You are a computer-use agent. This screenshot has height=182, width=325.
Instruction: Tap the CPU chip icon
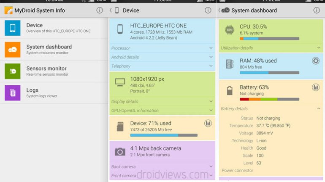pyautogui.click(x=230, y=30)
